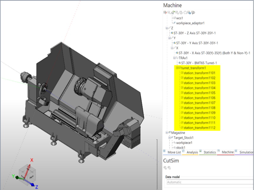Viewport: 254px width, 190px height.
Task: Open the Data model dropdown showing Automatic
Action: pos(210,182)
